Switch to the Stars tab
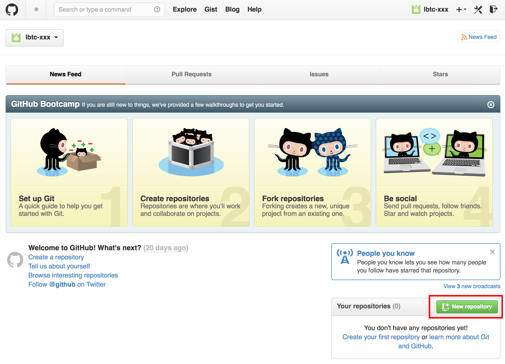The width and height of the screenshot is (505, 364). click(x=440, y=75)
